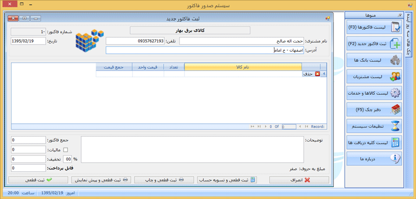Click the جمع فاکتور total field
This screenshot has width=416, height=199.
29,140
